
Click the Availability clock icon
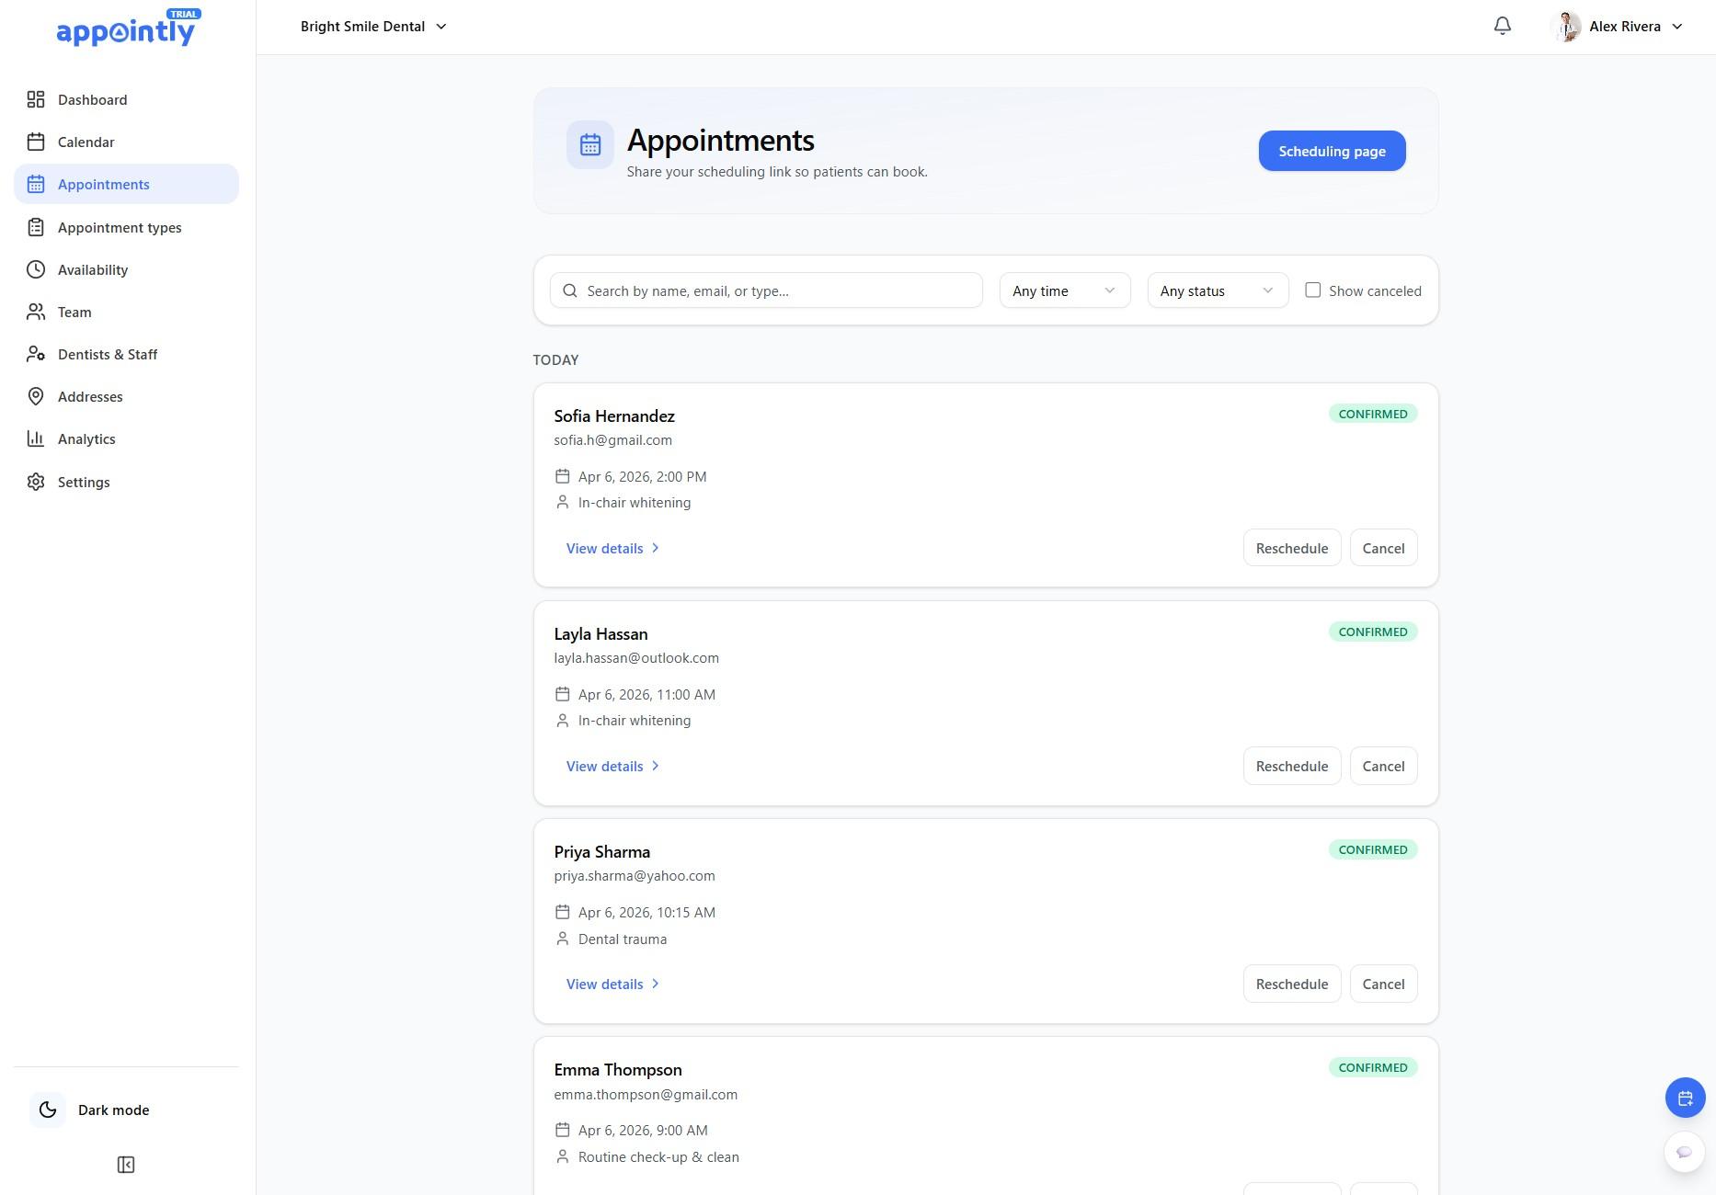click(36, 269)
